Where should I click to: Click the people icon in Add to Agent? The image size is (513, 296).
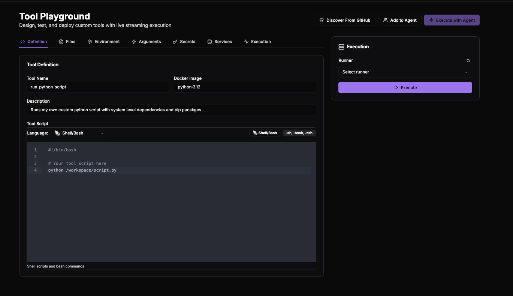pyautogui.click(x=385, y=20)
